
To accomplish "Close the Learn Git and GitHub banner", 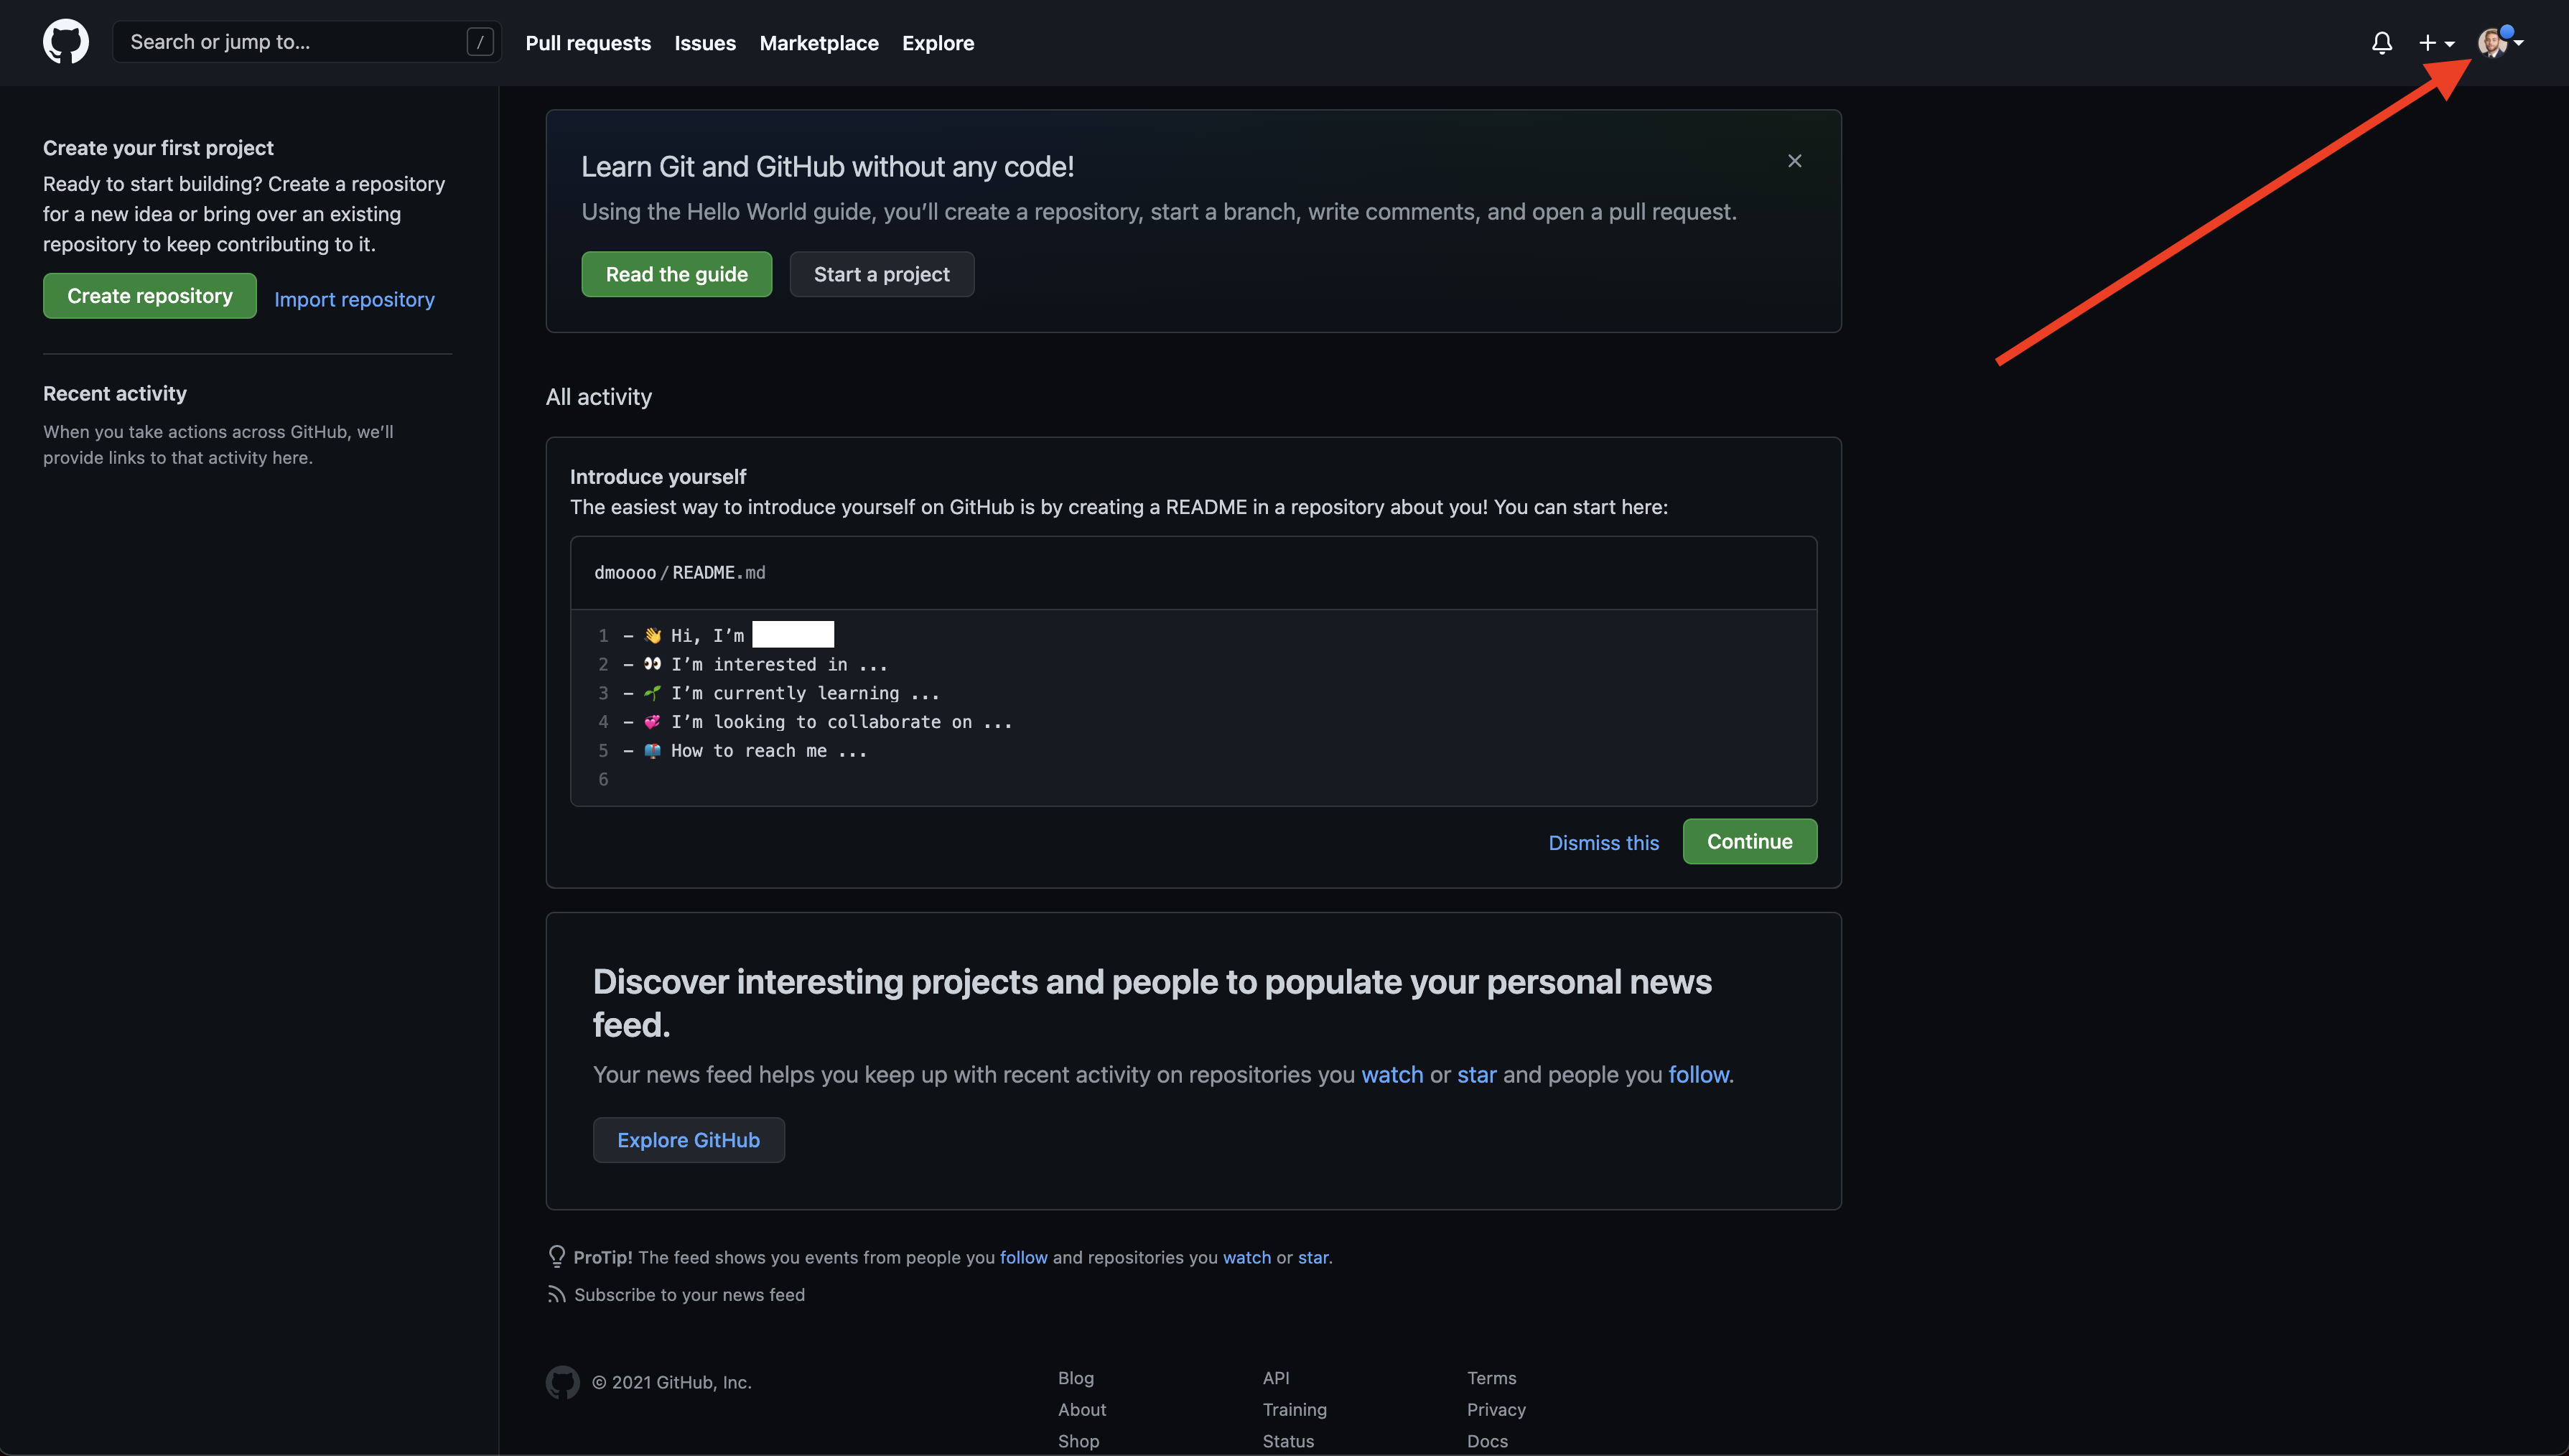I will point(1795,161).
